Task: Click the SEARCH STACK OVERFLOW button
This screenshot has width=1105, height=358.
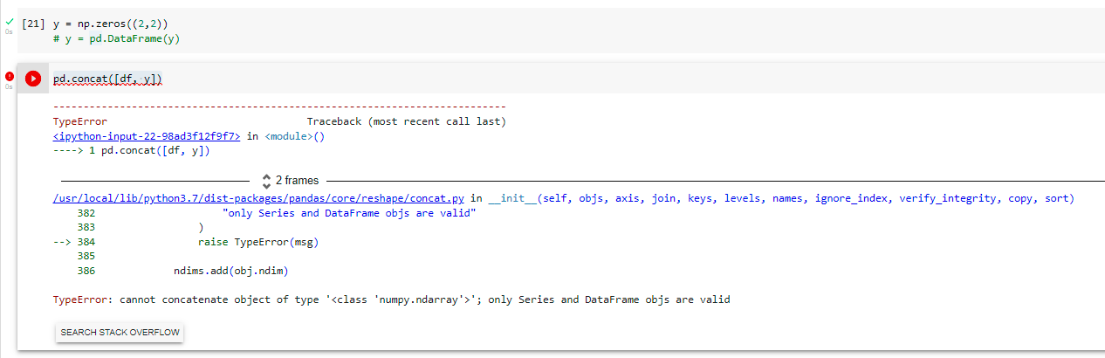Action: point(120,333)
